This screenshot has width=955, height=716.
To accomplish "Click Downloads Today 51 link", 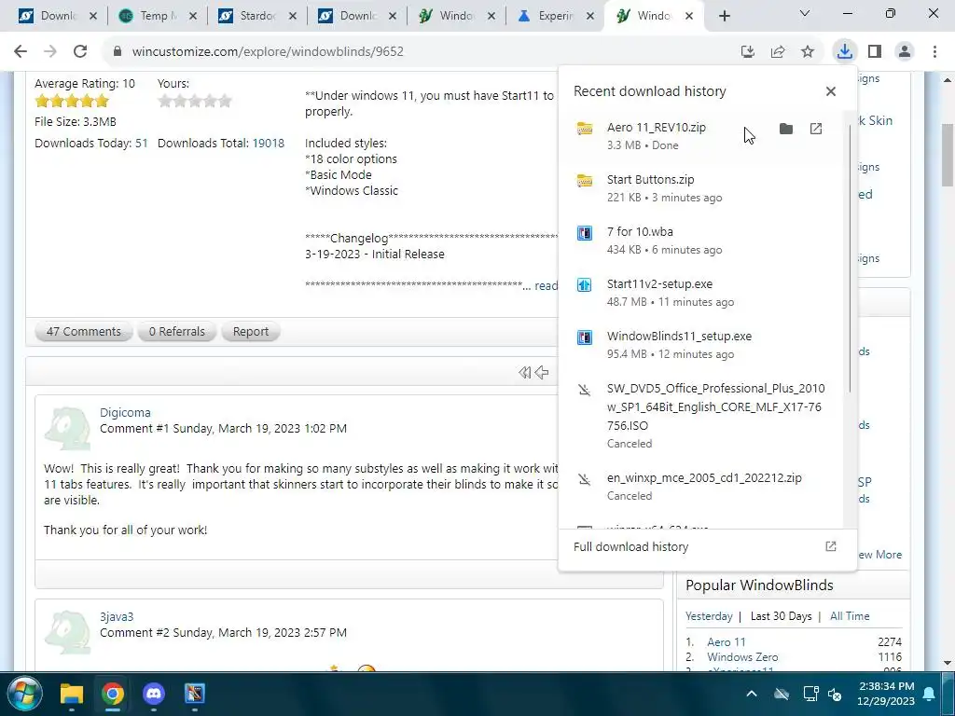I will [142, 143].
